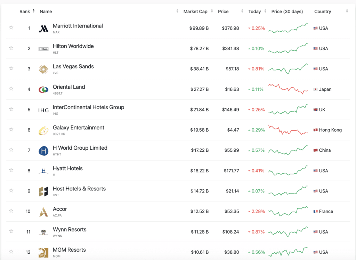
Task: Click the Marriott International logo icon
Action: click(x=43, y=29)
